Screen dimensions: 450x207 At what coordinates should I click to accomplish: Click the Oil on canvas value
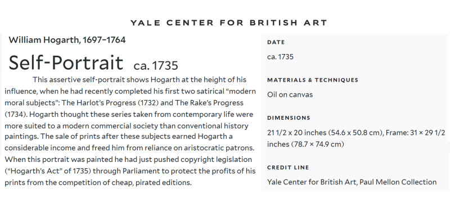click(x=290, y=94)
